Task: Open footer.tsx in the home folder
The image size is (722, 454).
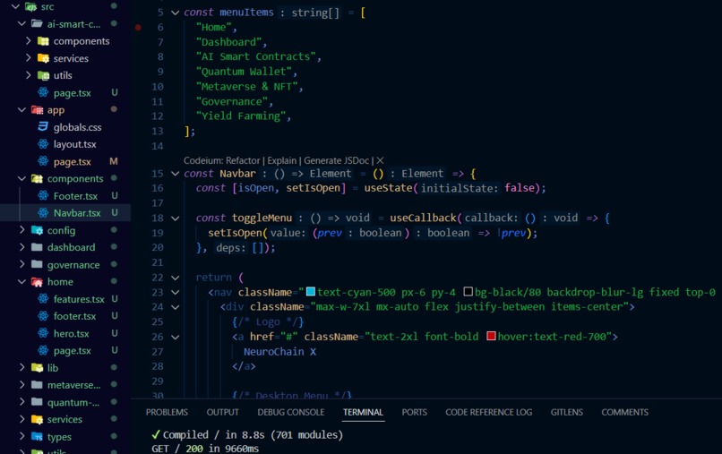Action: coord(74,316)
